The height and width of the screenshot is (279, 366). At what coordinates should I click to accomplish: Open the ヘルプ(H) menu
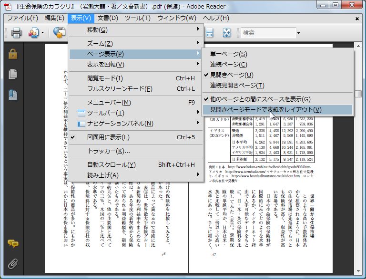click(x=216, y=18)
